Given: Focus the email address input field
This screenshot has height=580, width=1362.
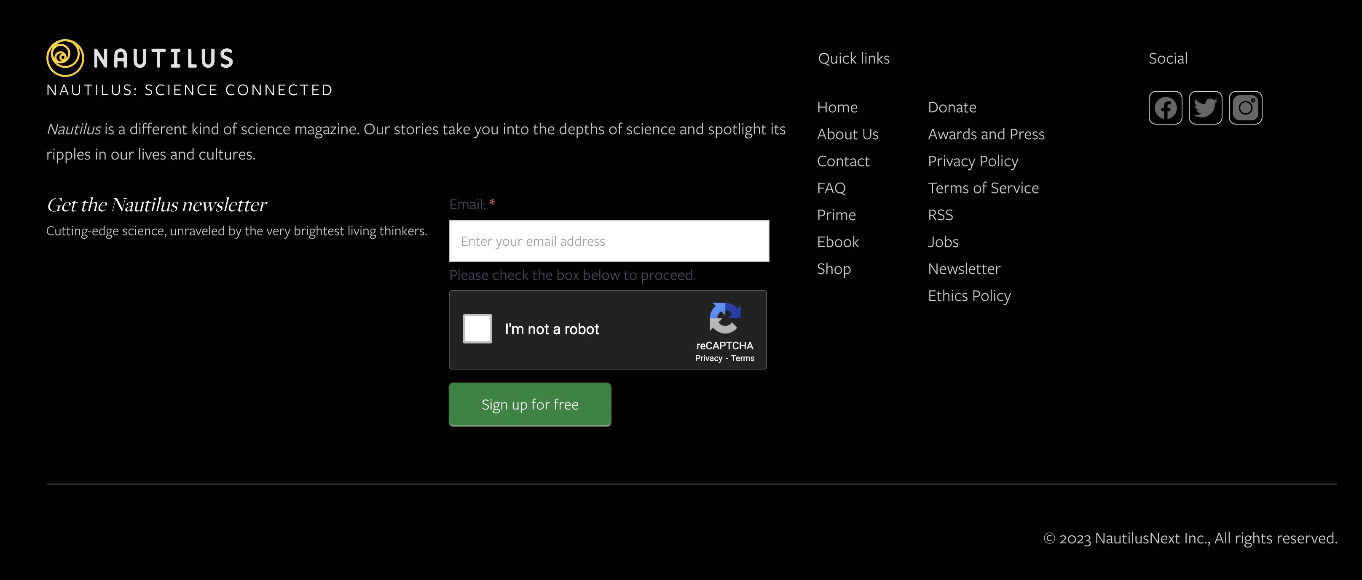Looking at the screenshot, I should (609, 241).
